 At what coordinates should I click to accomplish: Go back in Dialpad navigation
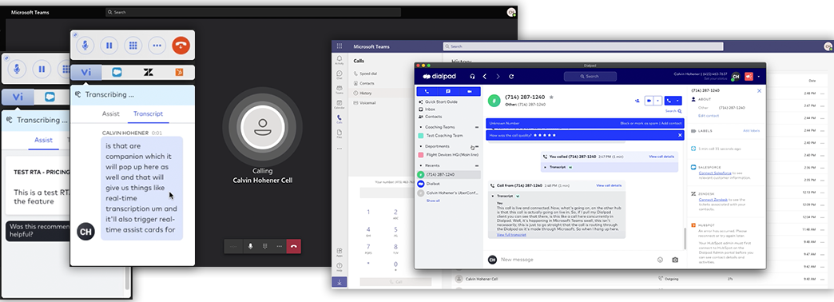[485, 77]
